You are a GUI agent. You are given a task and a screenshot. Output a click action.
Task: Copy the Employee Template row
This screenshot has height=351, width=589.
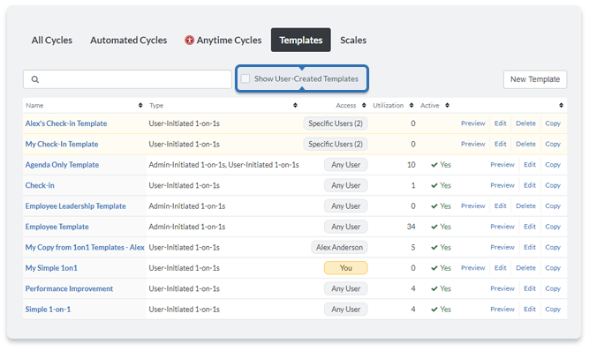click(x=553, y=227)
